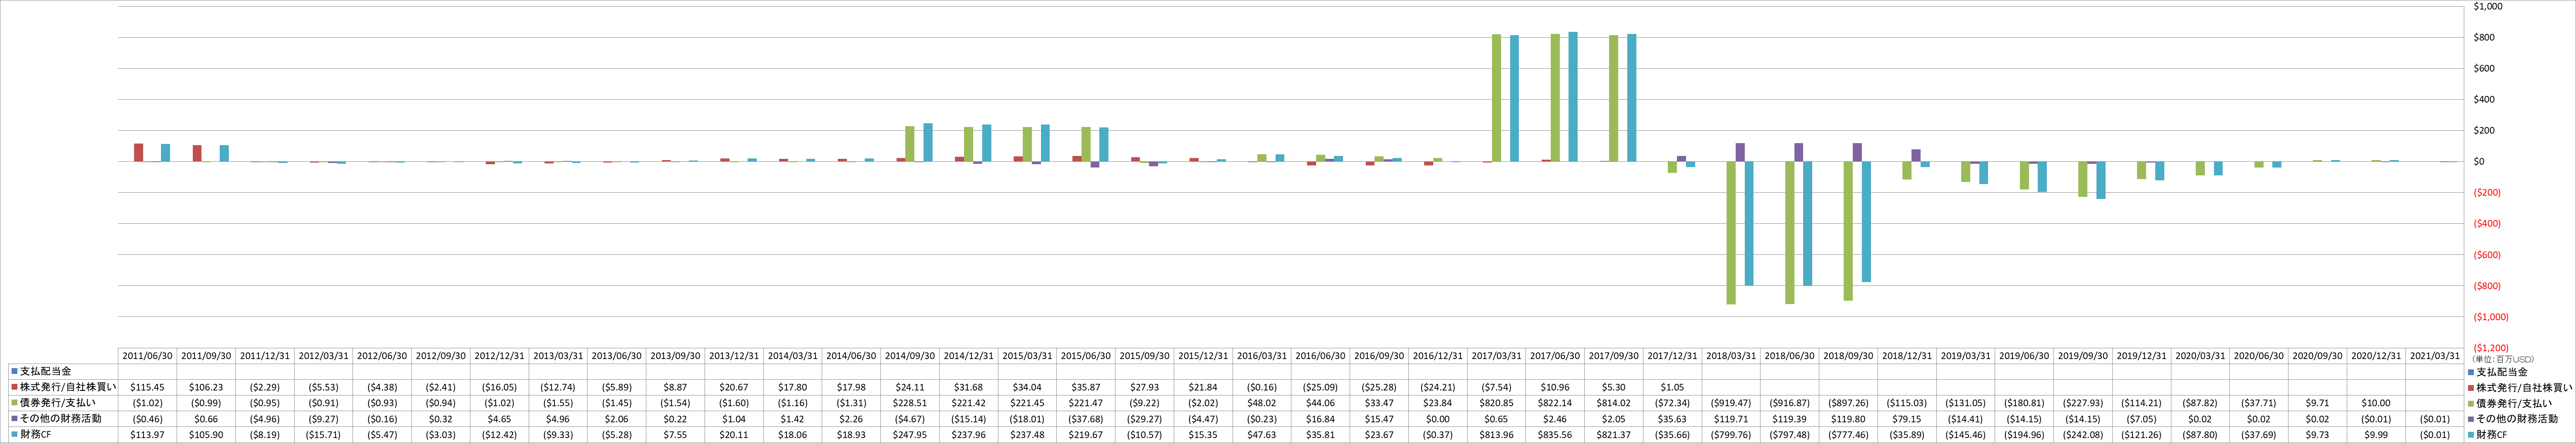This screenshot has width=2576, height=443.
Task: Select the $48.02 cell under 2016/03/31
Action: (1262, 403)
